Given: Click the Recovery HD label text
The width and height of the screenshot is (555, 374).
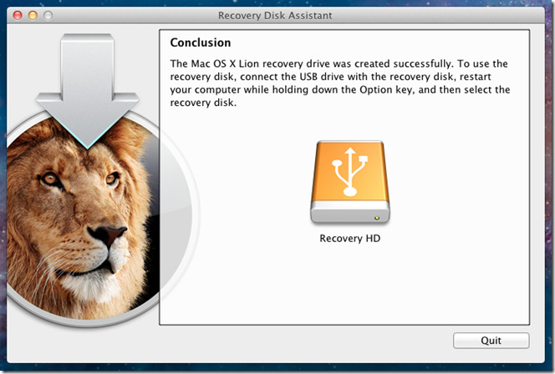Looking at the screenshot, I should [349, 238].
